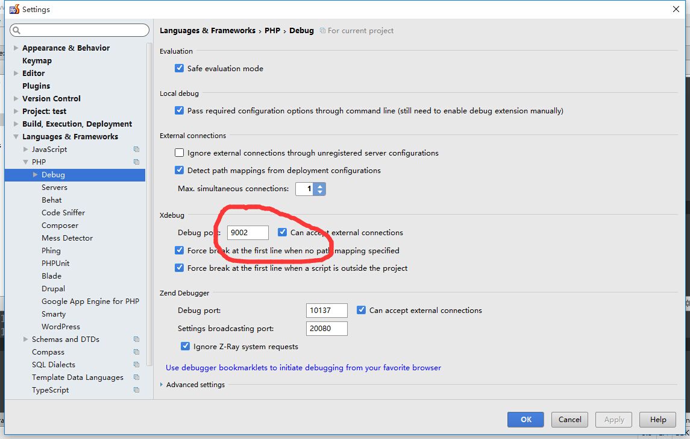Open Mess Detector settings page
This screenshot has height=439, width=690.
coord(67,238)
